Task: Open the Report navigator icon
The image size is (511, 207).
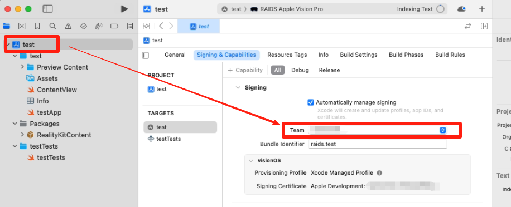Action: tap(130, 26)
